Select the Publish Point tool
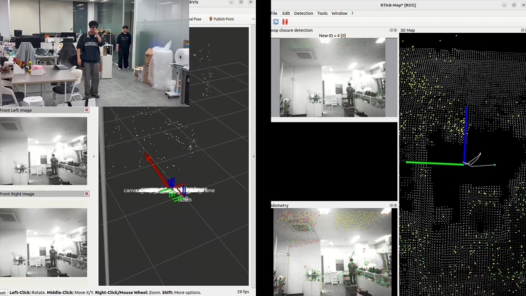Viewport: 526px width, 296px height. pos(222,19)
